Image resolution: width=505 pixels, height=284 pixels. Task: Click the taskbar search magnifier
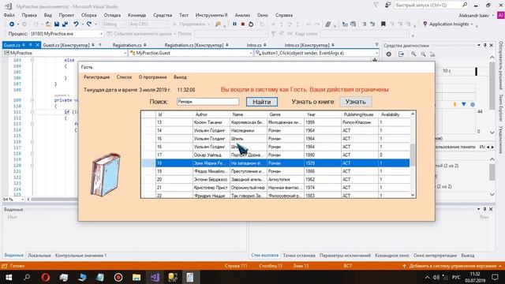pyautogui.click(x=27, y=277)
